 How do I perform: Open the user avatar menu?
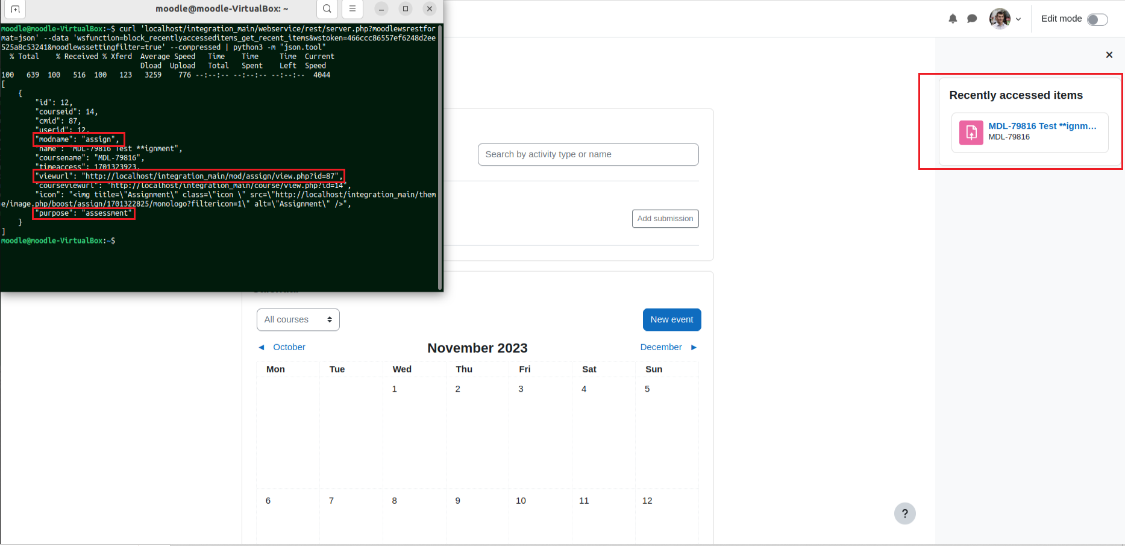[1005, 19]
